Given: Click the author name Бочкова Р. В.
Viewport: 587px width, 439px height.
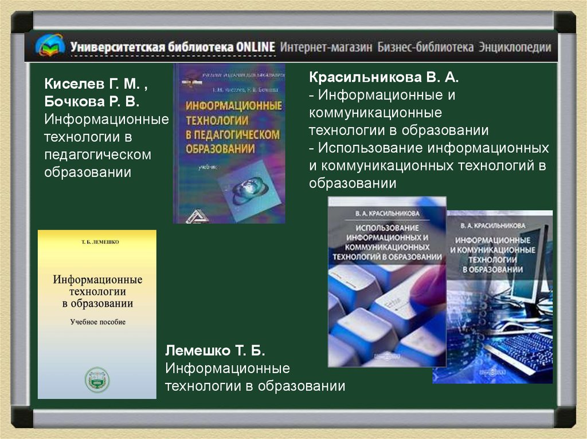Looking at the screenshot, I should (92, 101).
